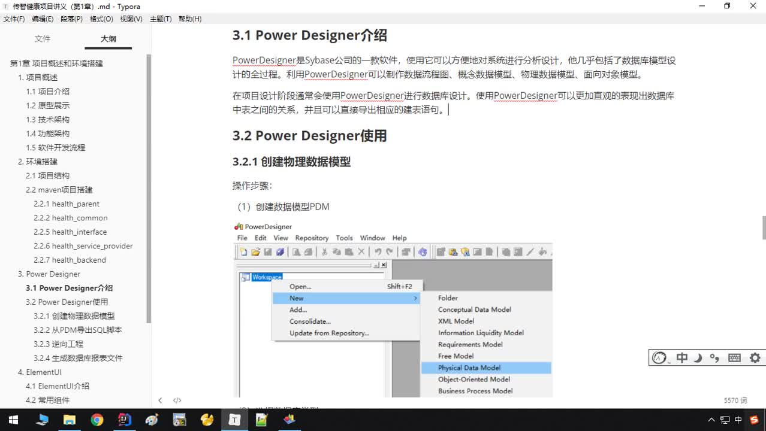Jump to 4.1 ElementUI介绍 in outline

coord(58,387)
